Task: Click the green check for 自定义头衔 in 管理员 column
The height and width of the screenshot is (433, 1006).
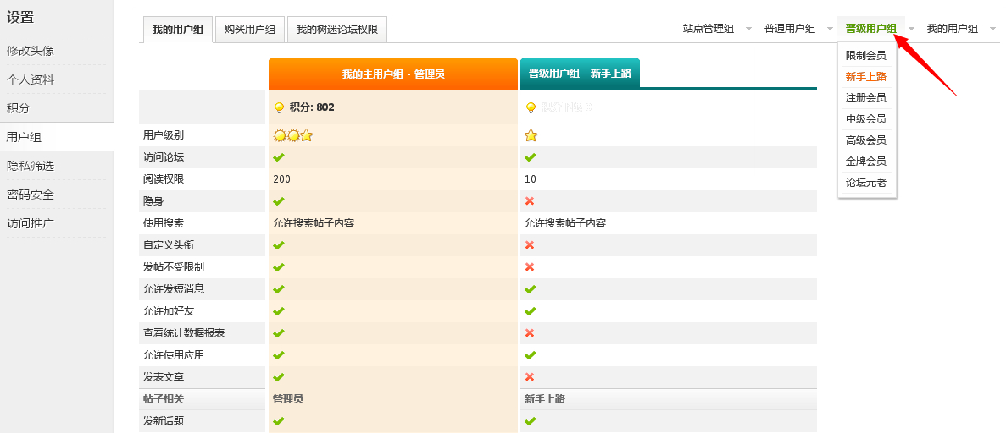Action: [x=279, y=245]
